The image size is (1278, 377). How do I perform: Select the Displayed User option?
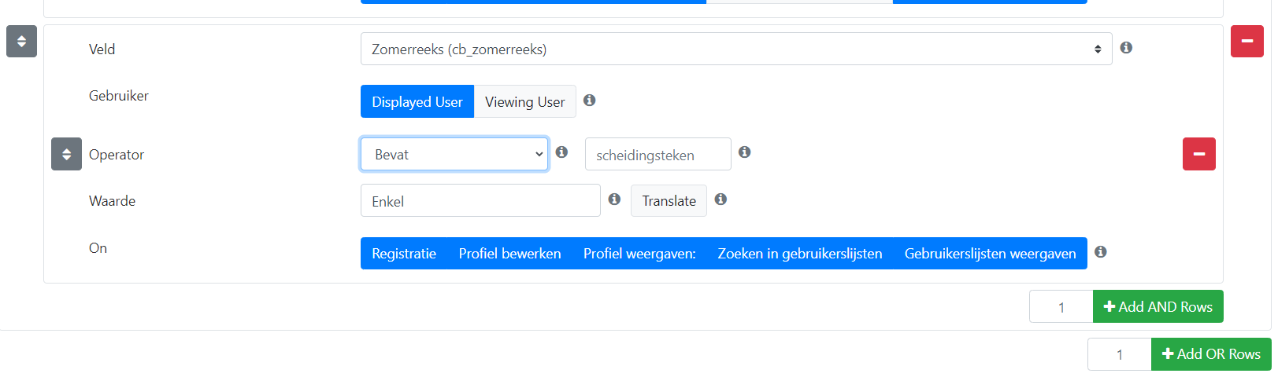coord(417,101)
